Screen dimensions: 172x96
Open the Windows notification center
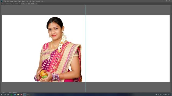[169, 95]
